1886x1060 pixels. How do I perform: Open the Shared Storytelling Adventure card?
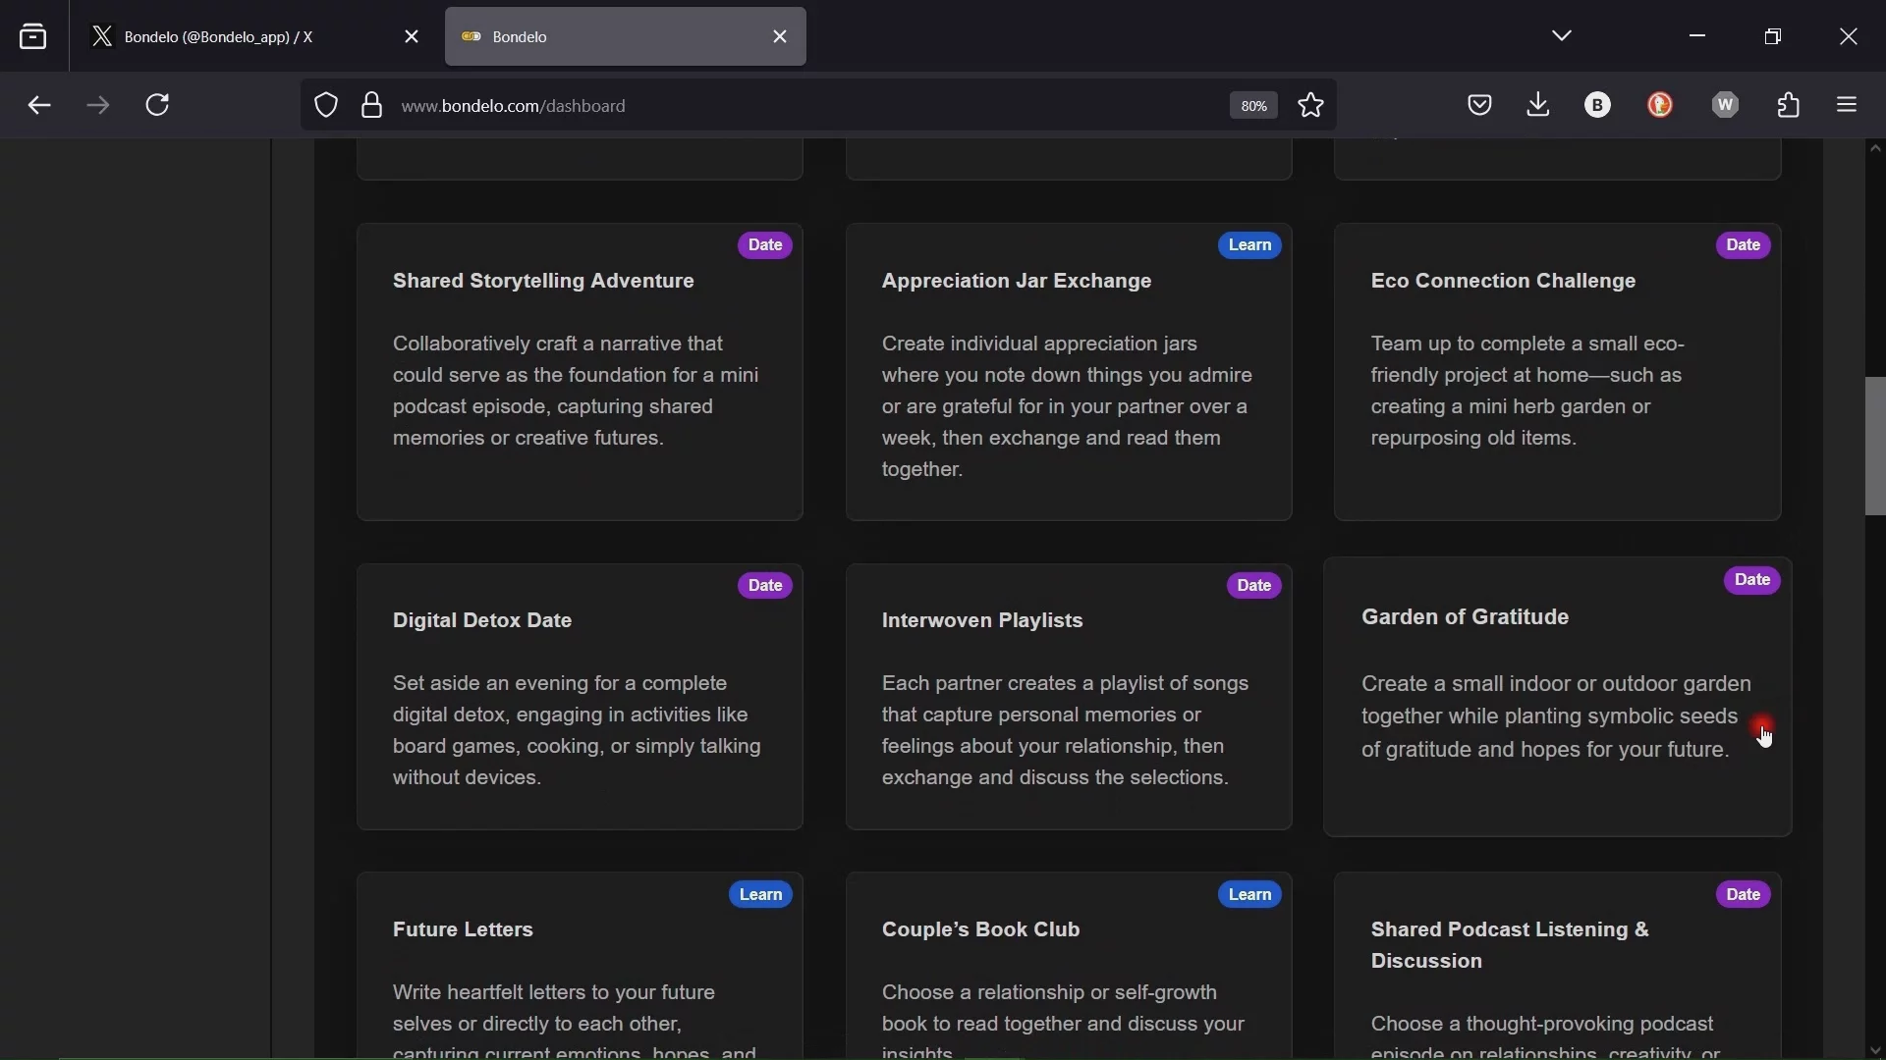(580, 372)
